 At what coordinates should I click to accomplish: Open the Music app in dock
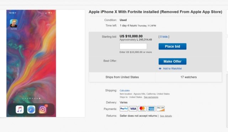tap(20, 110)
